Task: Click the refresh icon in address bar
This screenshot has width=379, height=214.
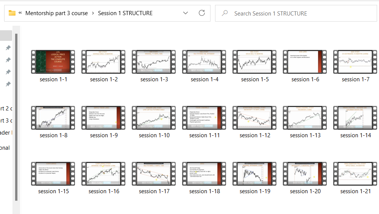Action: coord(202,13)
